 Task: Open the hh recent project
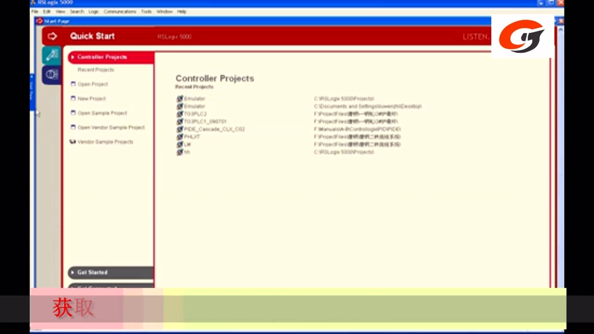(x=187, y=152)
